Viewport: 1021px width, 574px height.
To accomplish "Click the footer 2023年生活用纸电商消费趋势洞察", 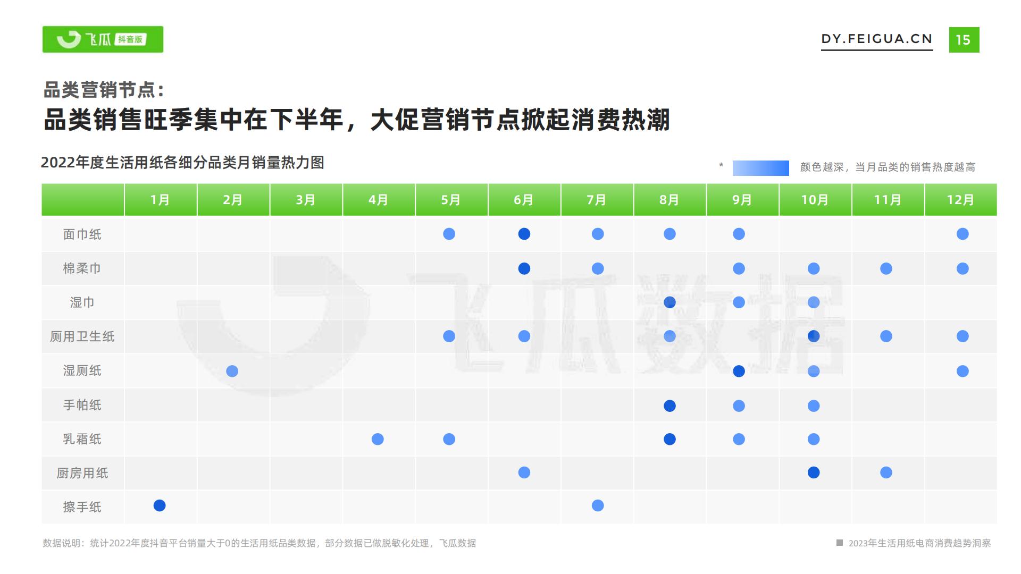I will (919, 543).
